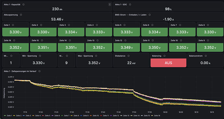224x119 pixels.
Task: Open color picker for Zelle 4 legend swatch
Action: pyautogui.click(x=33, y=115)
